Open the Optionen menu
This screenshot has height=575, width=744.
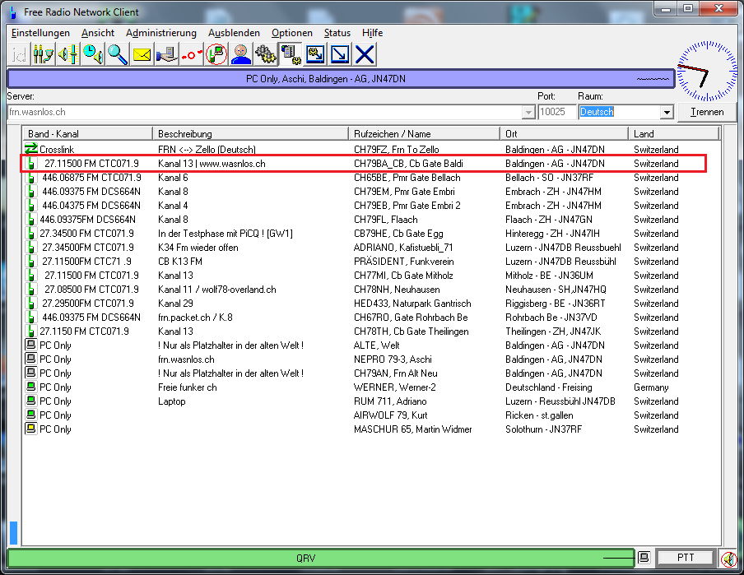click(292, 33)
